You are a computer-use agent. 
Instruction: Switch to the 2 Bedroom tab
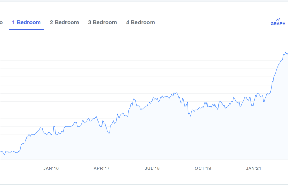[64, 22]
